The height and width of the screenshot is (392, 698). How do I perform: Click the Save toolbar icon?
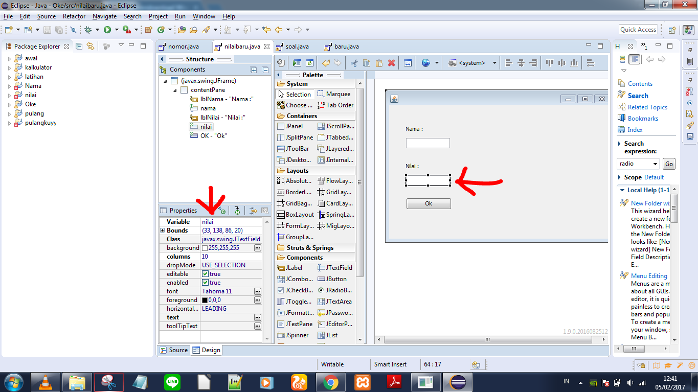47,30
